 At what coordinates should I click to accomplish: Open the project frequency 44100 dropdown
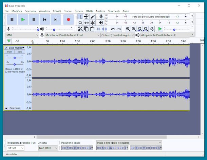[x=16, y=148]
